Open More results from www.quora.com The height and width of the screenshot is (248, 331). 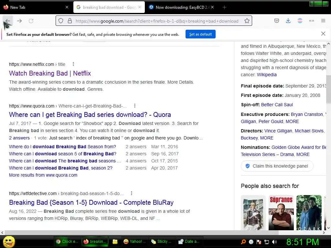pyautogui.click(x=43, y=175)
